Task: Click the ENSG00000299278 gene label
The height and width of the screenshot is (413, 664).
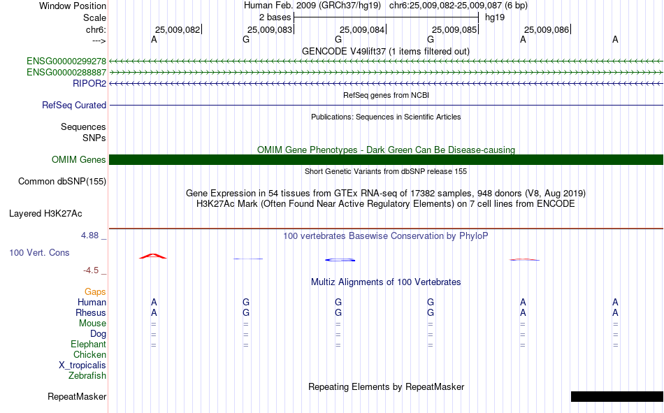Action: pyautogui.click(x=66, y=61)
